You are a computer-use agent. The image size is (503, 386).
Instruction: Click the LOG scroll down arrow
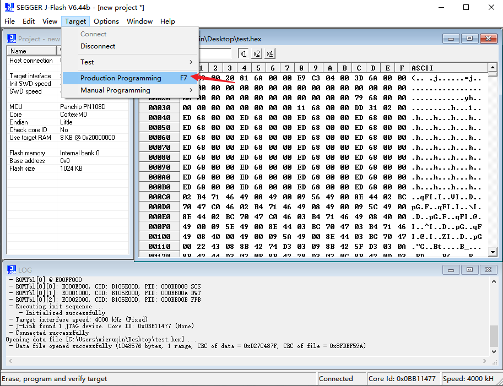tap(494, 352)
